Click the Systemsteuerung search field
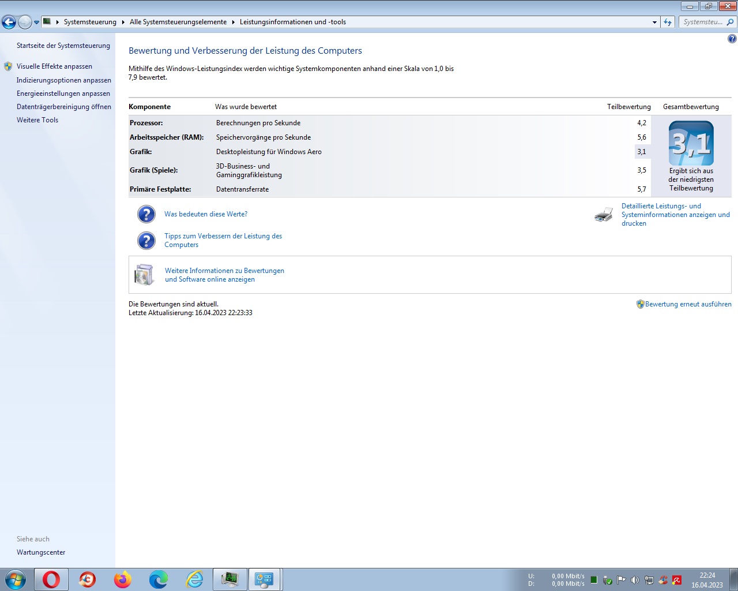 coord(703,22)
